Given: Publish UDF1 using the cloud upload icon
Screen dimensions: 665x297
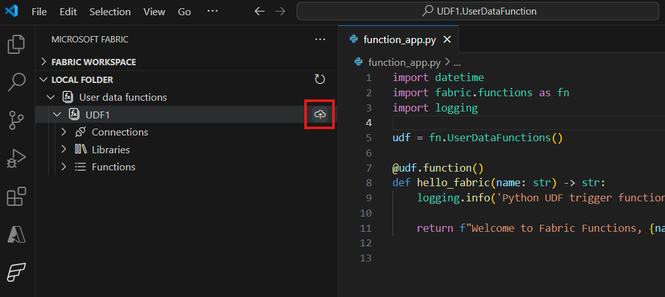Looking at the screenshot, I should (x=320, y=114).
